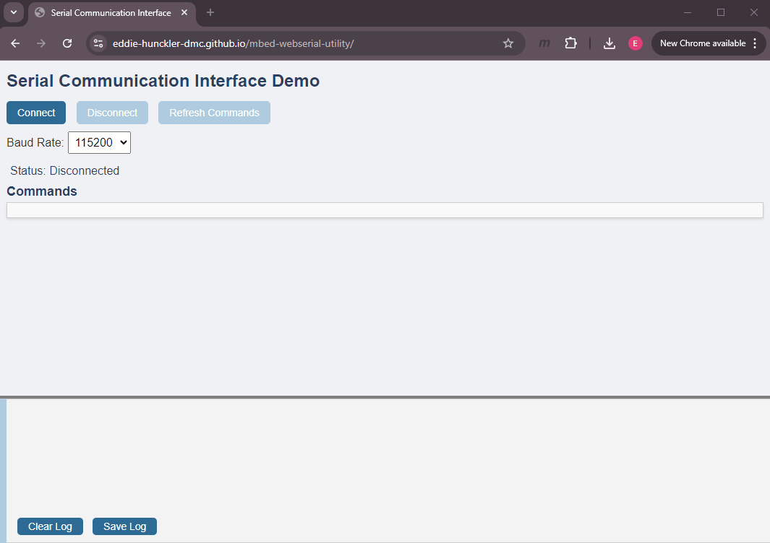Image resolution: width=770 pixels, height=543 pixels.
Task: Minimize the Chrome window
Action: 688,12
